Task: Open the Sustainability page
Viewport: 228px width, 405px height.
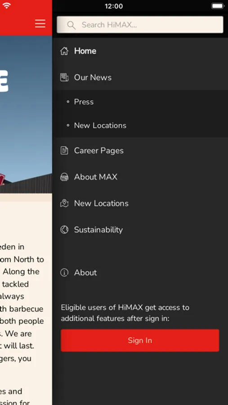Action: click(98, 230)
